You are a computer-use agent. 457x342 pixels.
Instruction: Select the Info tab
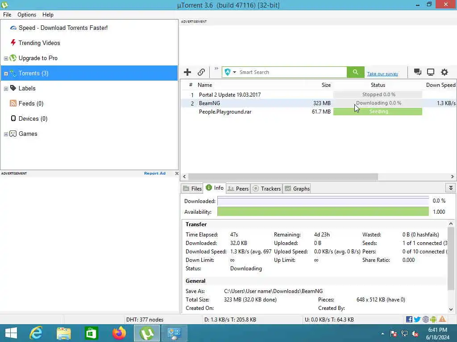point(215,188)
